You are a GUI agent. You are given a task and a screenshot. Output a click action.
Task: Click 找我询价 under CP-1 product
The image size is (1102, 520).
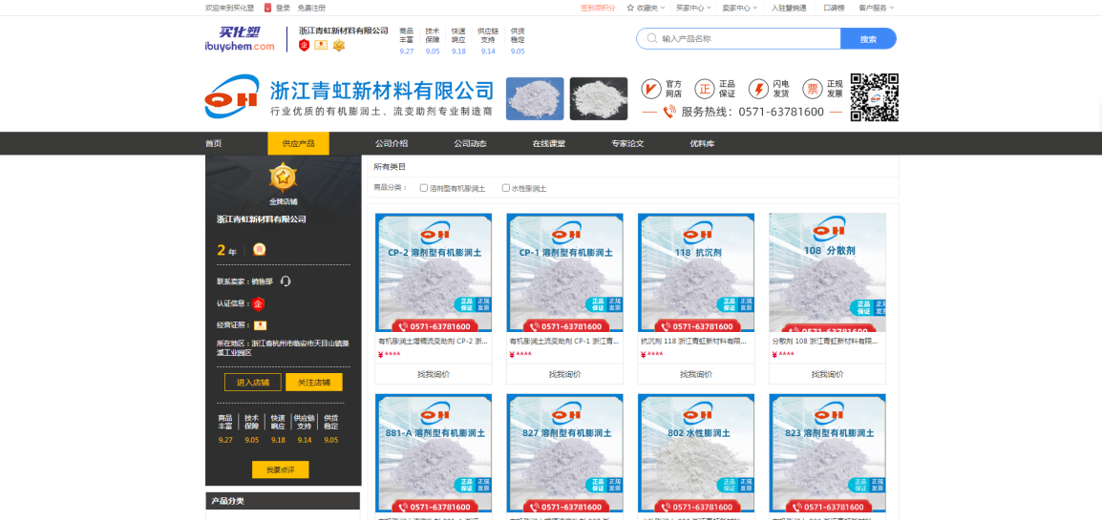pos(565,374)
